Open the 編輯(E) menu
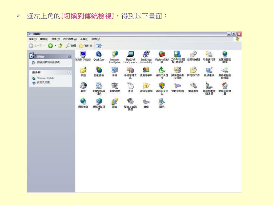Viewport: 273px width, 205px height. pos(44,39)
